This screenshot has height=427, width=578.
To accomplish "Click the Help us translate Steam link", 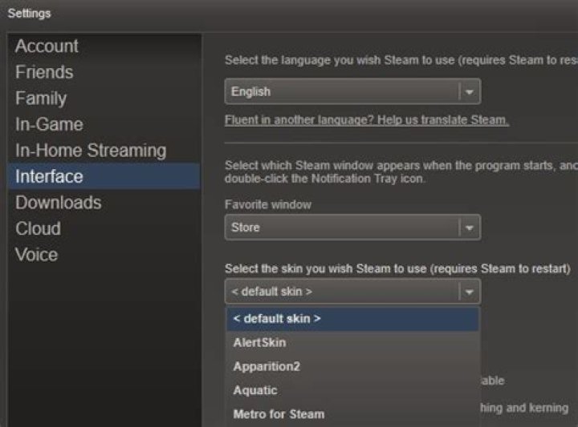I will (367, 120).
